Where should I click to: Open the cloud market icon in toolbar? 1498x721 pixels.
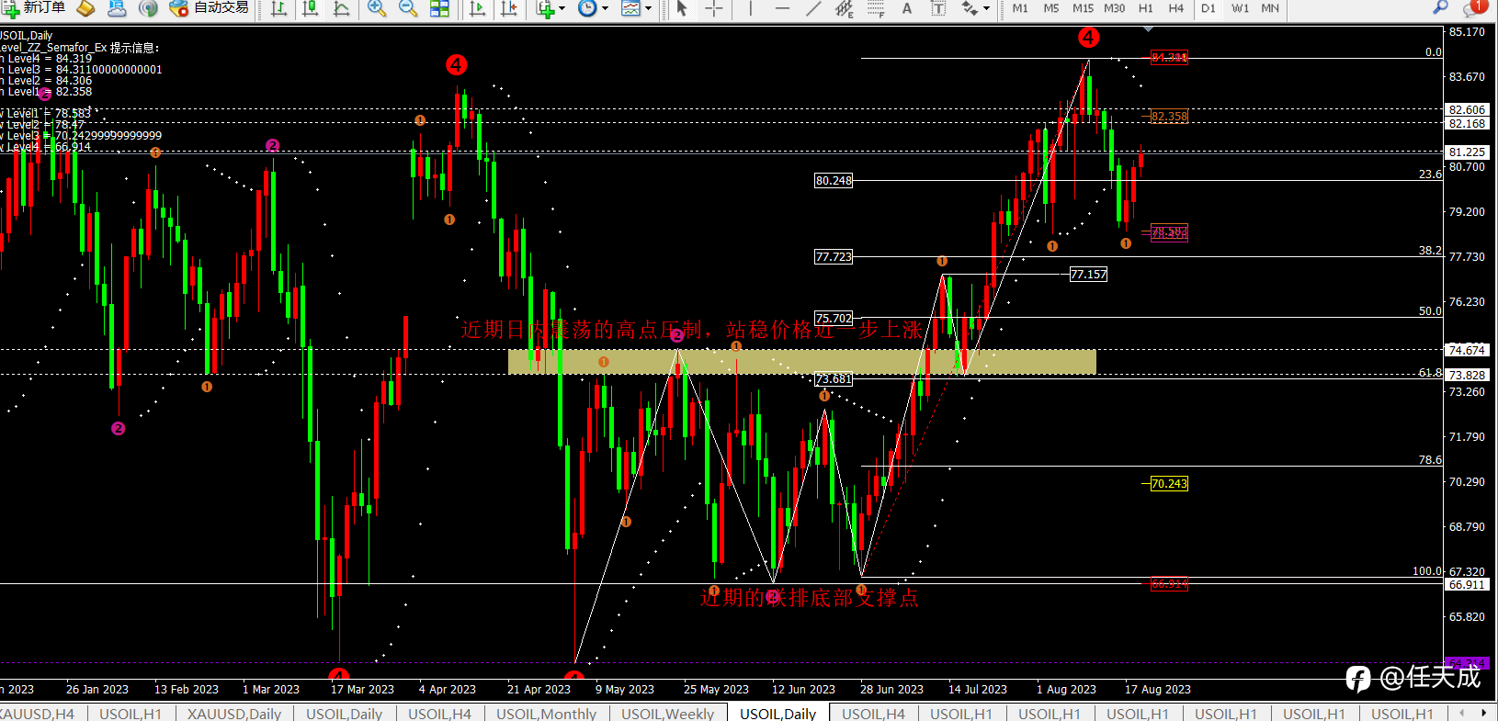117,8
